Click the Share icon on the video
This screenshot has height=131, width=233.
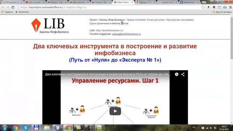point(183,74)
